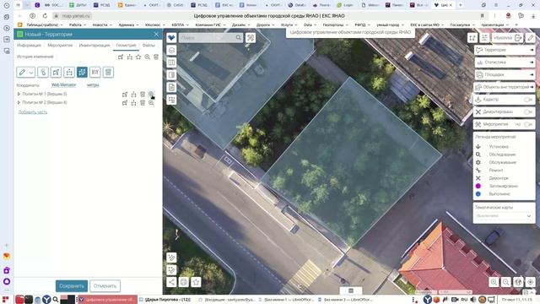Click the vertex editing toolbar button
Screen dimensions: 540x304
69,72
